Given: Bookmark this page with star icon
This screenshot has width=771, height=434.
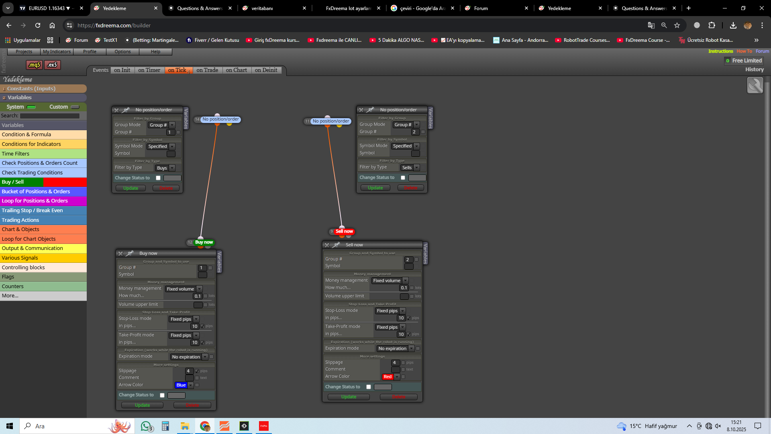Looking at the screenshot, I should [677, 25].
